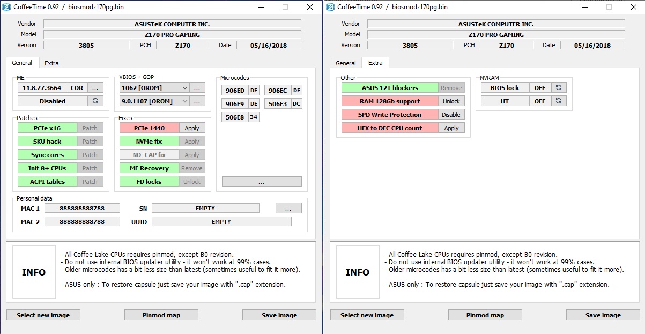Click INFO box in right window
This screenshot has height=334, width=645.
pos(358,272)
